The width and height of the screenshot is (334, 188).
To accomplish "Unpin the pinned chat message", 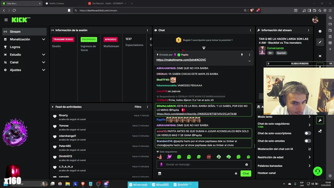I will tap(242, 55).
